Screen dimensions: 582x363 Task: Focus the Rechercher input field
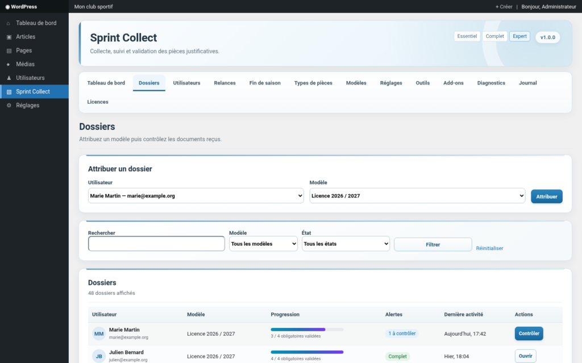coord(156,244)
